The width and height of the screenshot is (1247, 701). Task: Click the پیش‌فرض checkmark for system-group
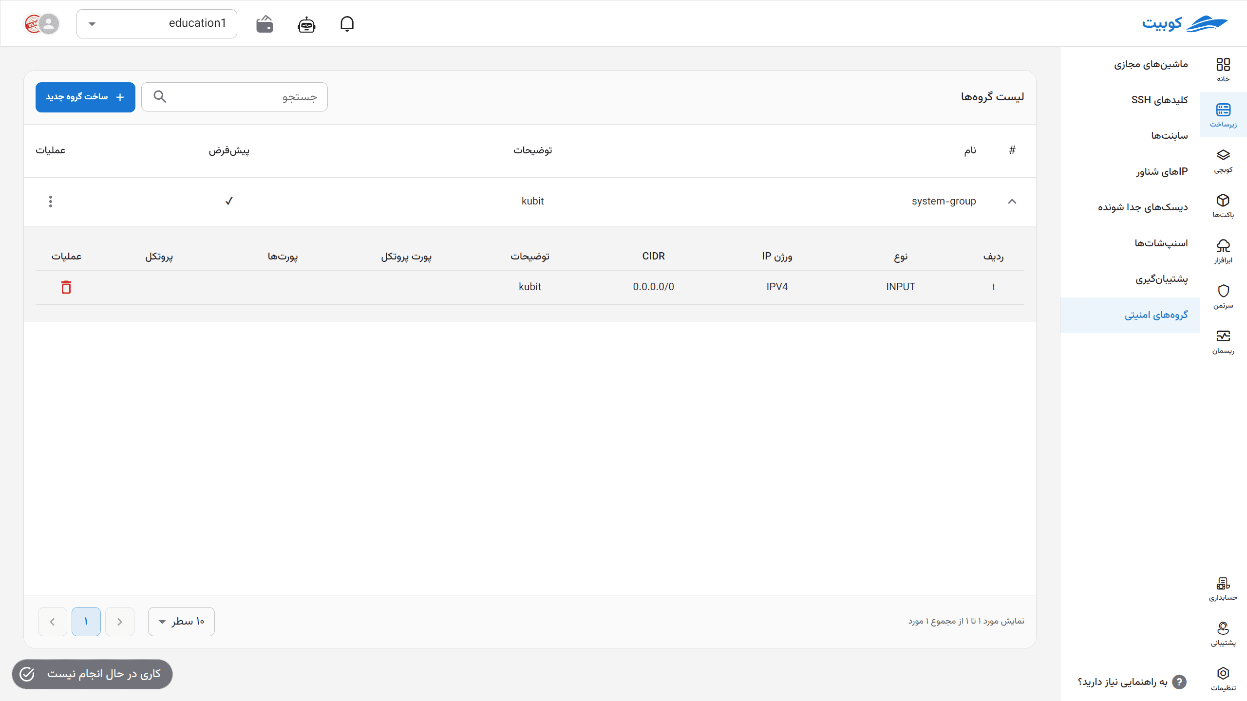[229, 201]
